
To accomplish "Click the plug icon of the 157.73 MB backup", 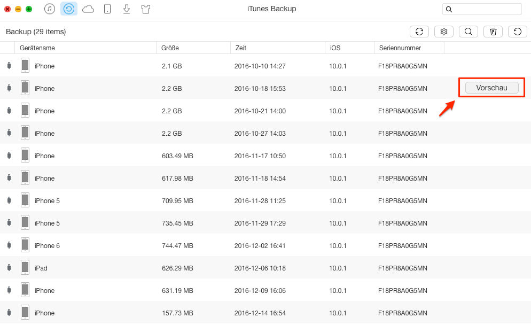I will point(9,312).
